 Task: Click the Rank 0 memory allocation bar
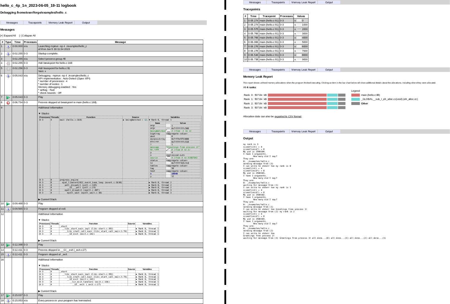[297, 95]
